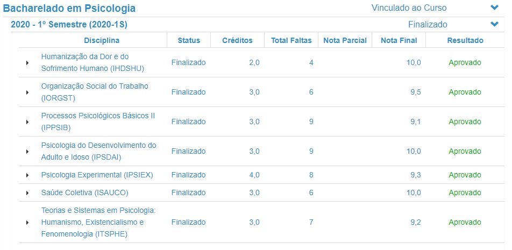This screenshot has height=250, width=512.
Task: Expand the Processos Psicológicos Básicos II row
Action: (x=27, y=122)
